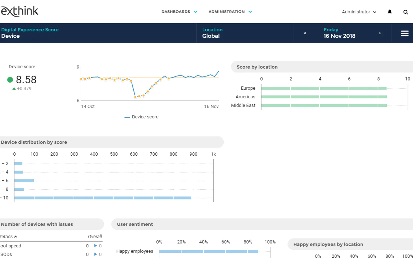Open the Location Global selector
413x258 pixels.
(245, 33)
